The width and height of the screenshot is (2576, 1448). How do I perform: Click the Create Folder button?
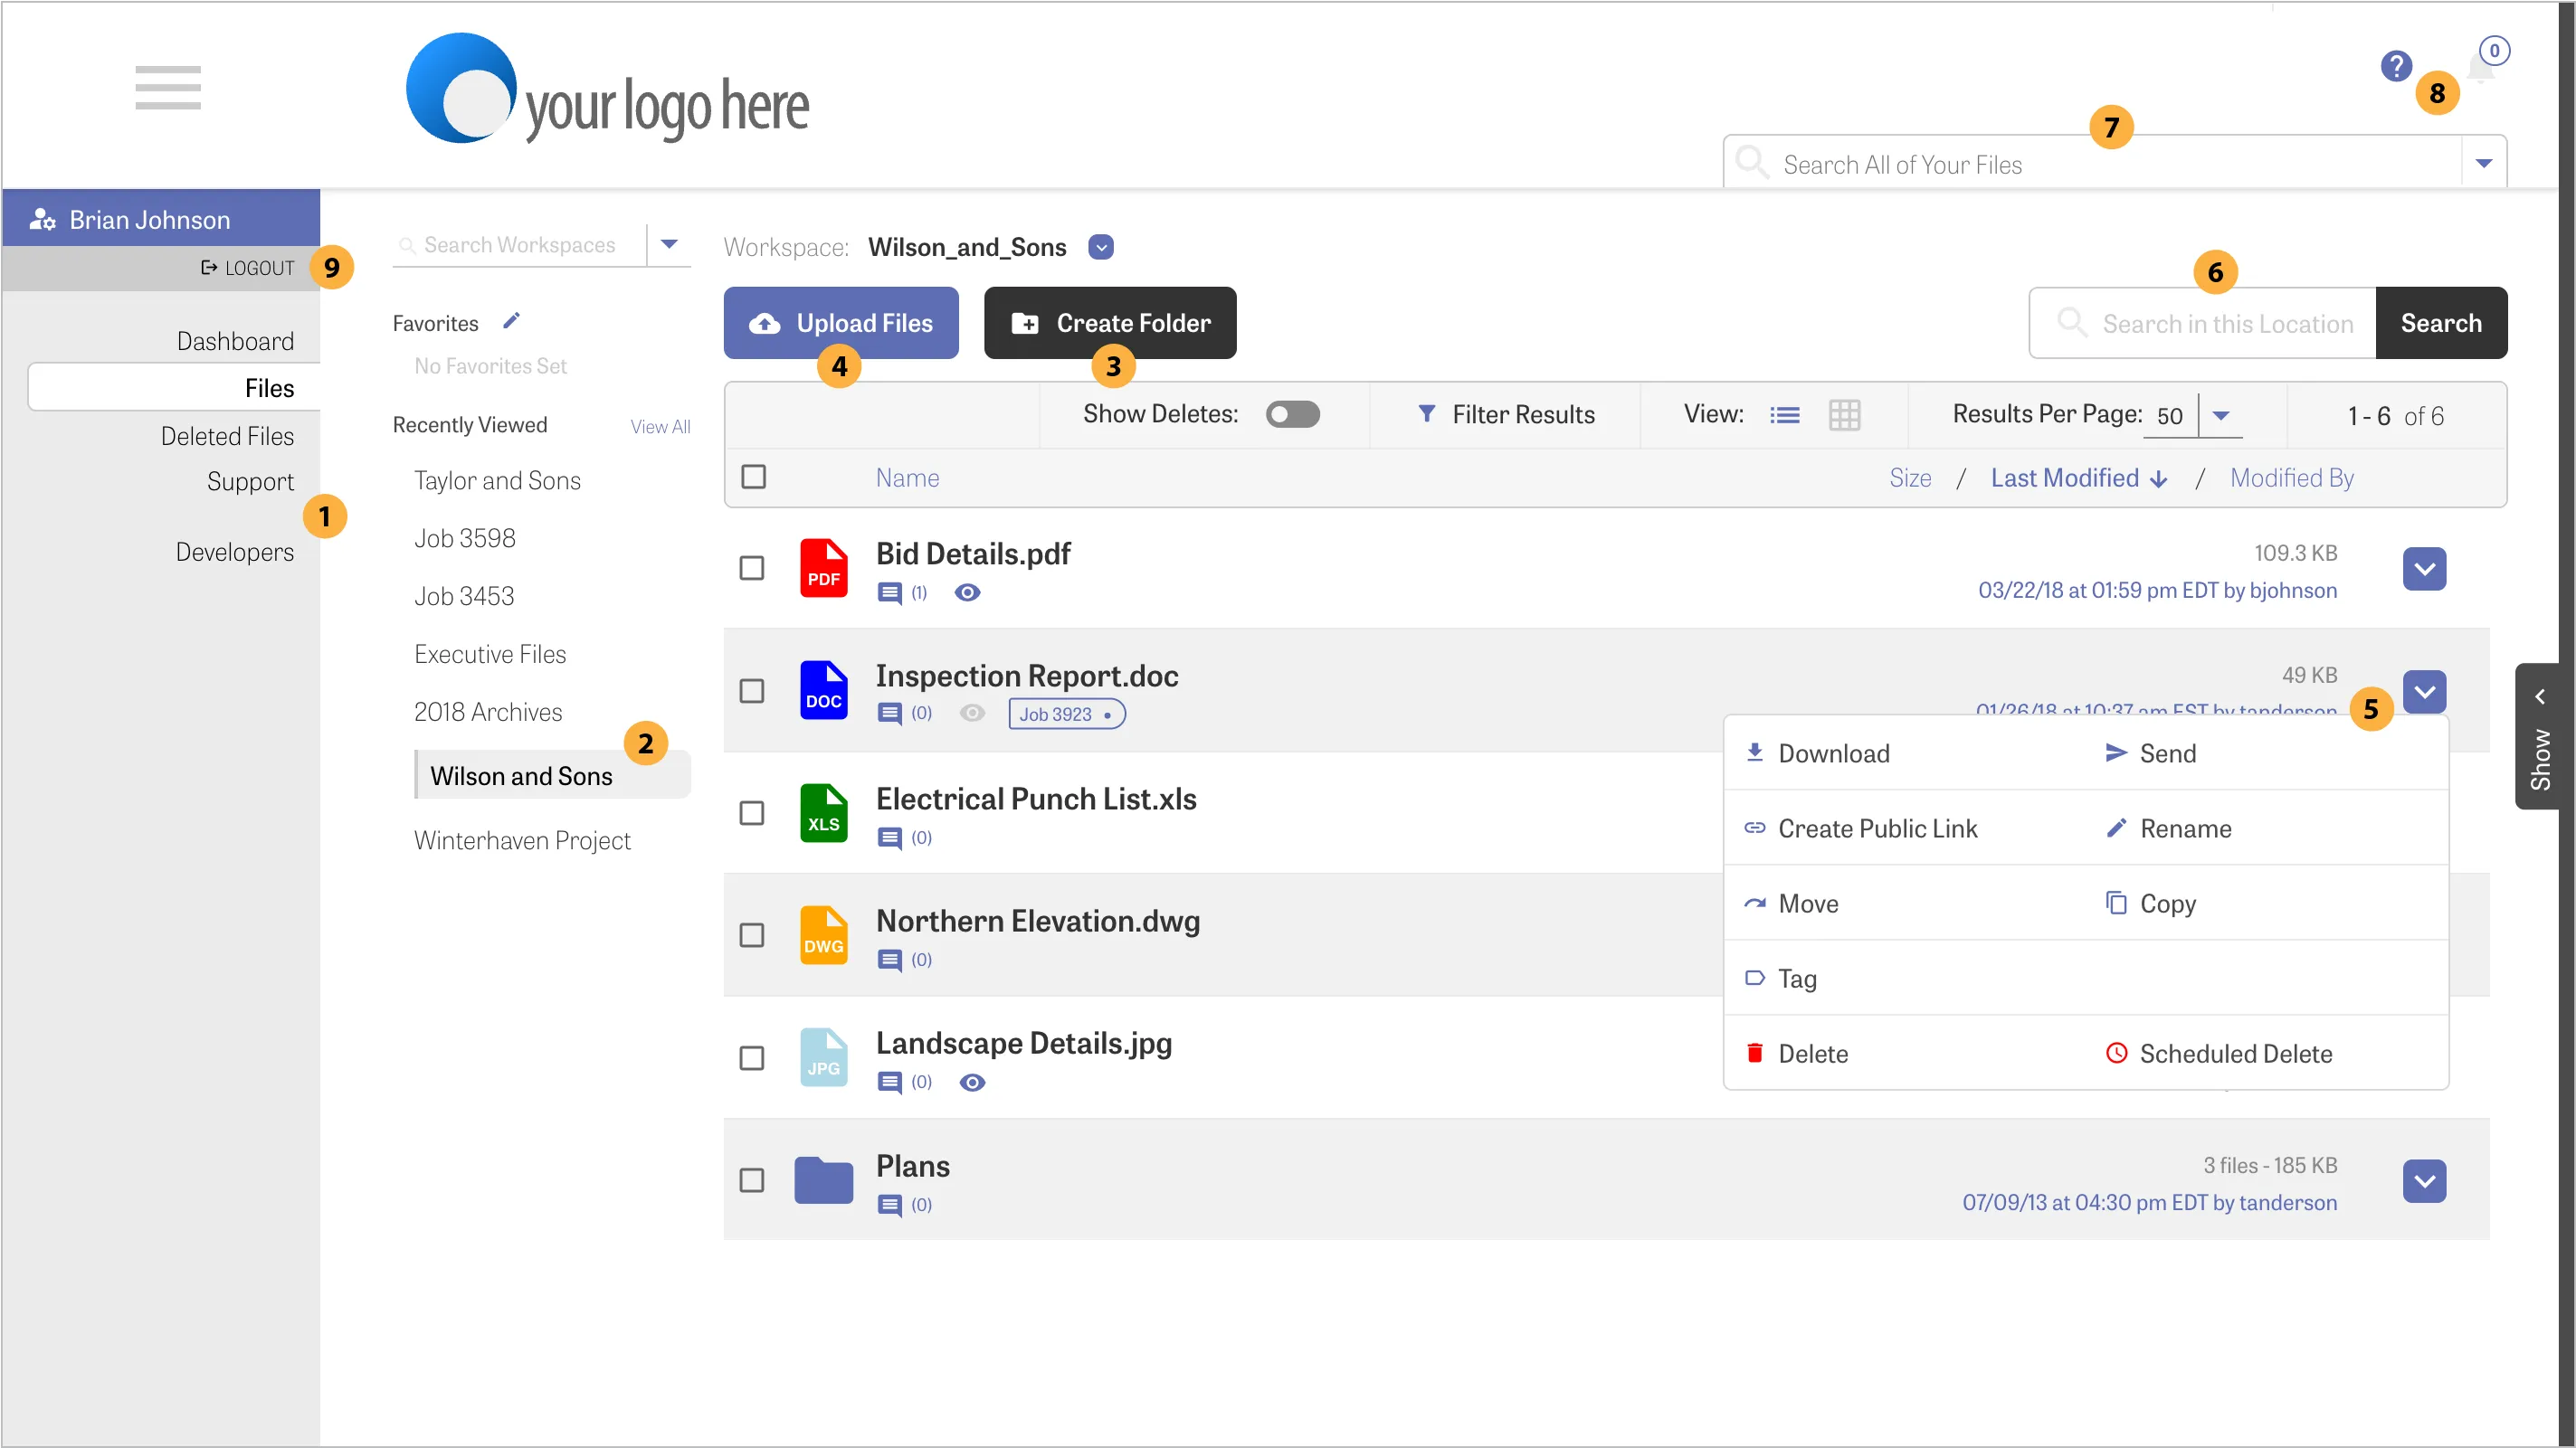pyautogui.click(x=1110, y=323)
